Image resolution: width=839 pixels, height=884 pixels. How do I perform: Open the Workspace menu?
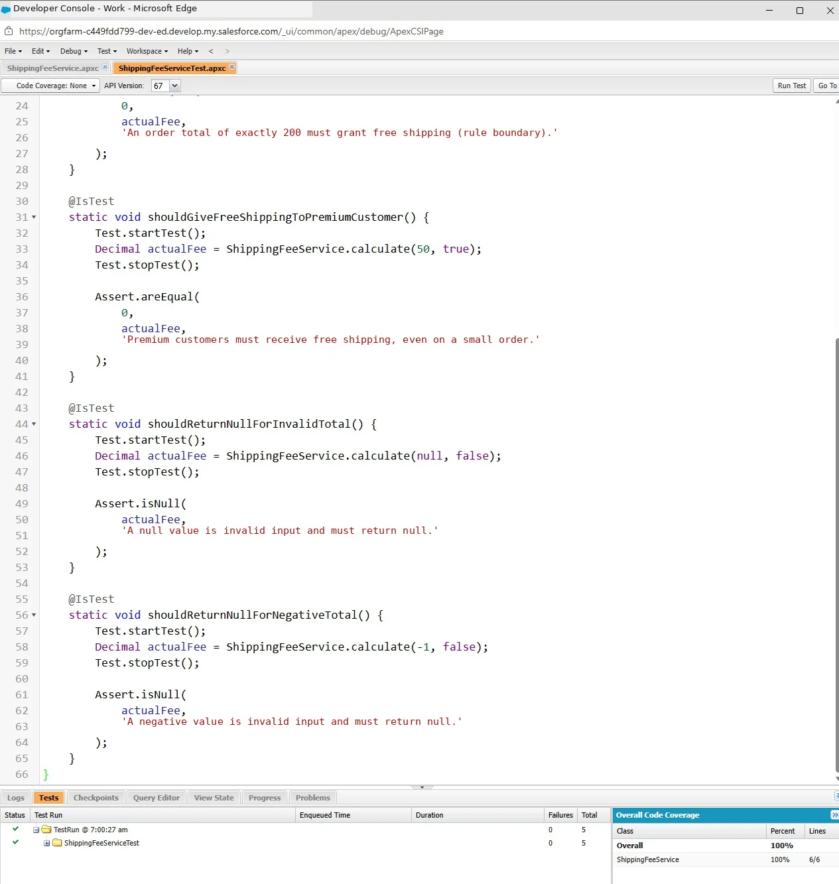(x=147, y=51)
